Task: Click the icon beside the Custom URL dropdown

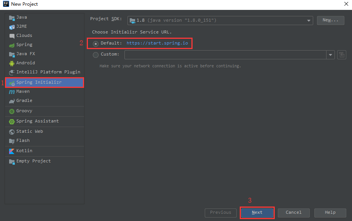Action: pyautogui.click(x=341, y=54)
